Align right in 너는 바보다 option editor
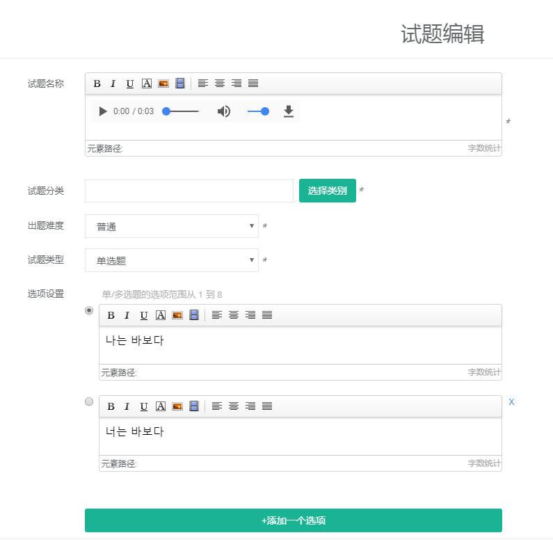The width and height of the screenshot is (553, 542). [x=250, y=406]
